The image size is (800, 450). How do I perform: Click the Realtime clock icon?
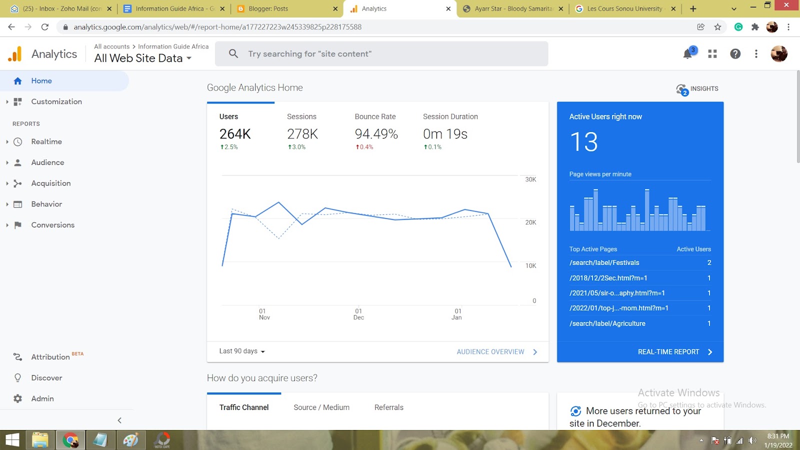[x=18, y=141]
